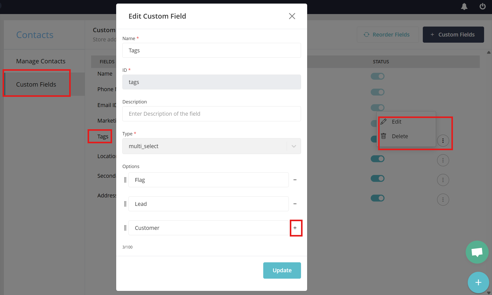
Task: Click the Description input field
Action: (x=211, y=114)
